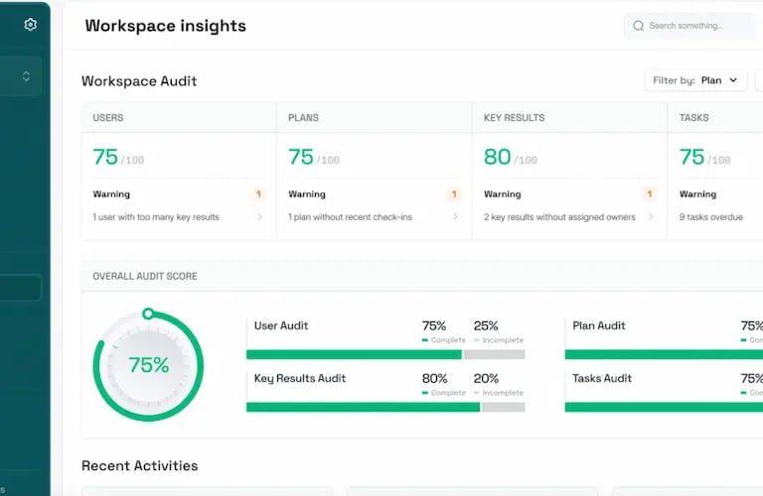Click the Users warning count badge

[x=259, y=194]
